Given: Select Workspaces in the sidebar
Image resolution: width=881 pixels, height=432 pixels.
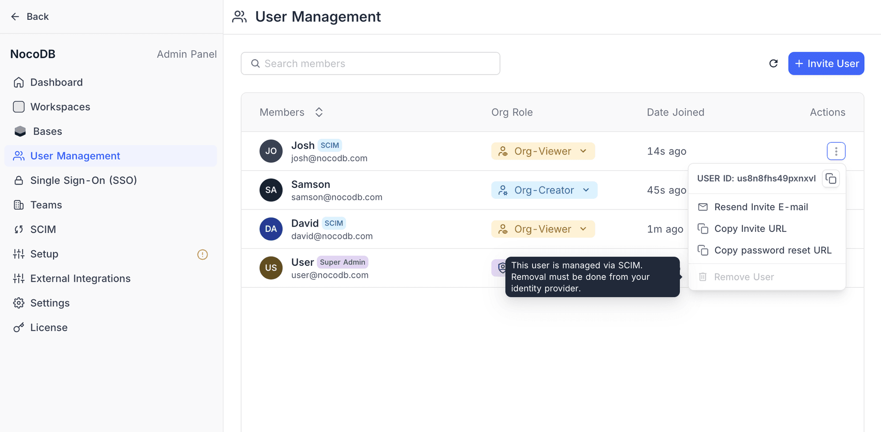Looking at the screenshot, I should pos(61,107).
